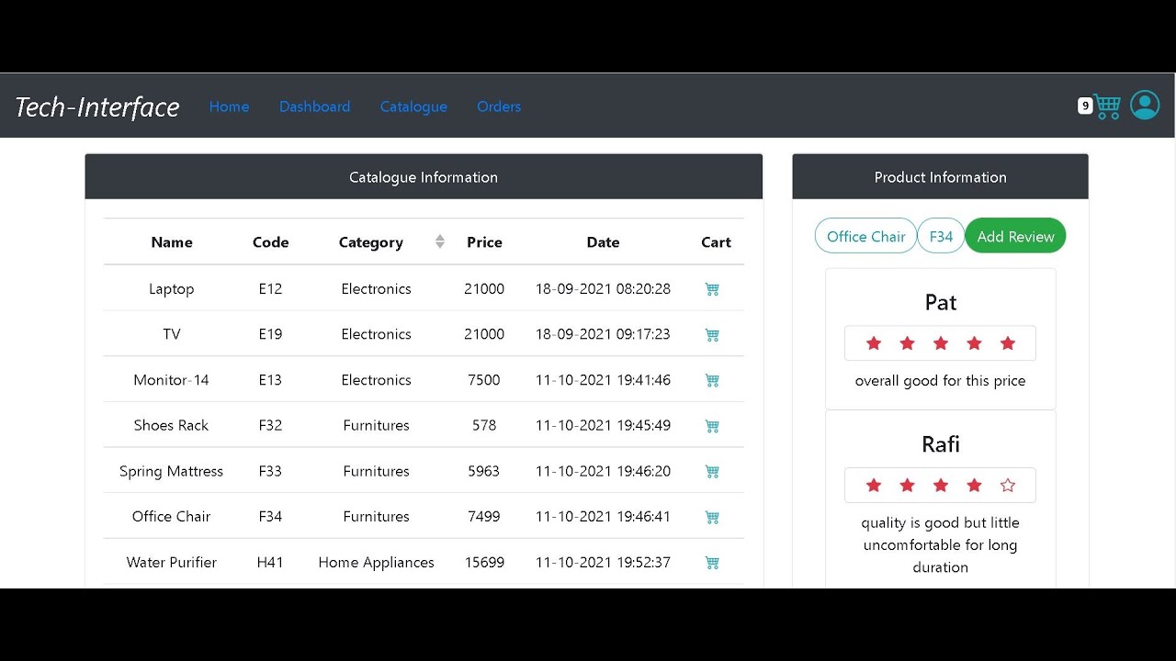Open the Dashboard page
The width and height of the screenshot is (1176, 661).
314,106
